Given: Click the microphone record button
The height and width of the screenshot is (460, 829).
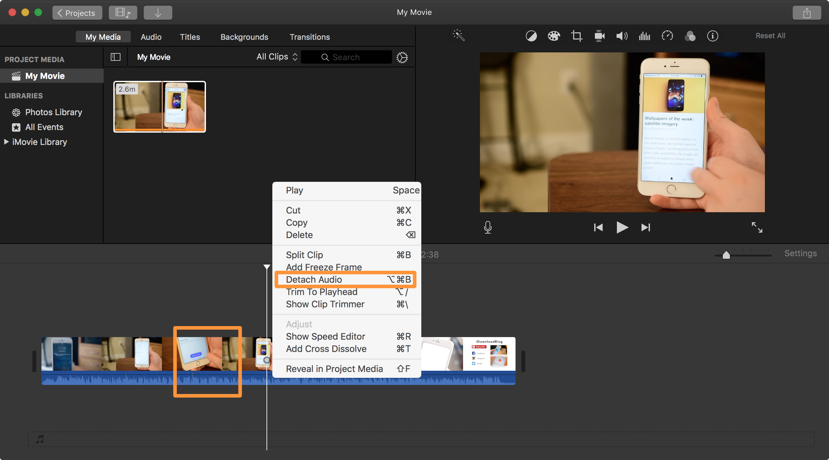Looking at the screenshot, I should tap(488, 227).
